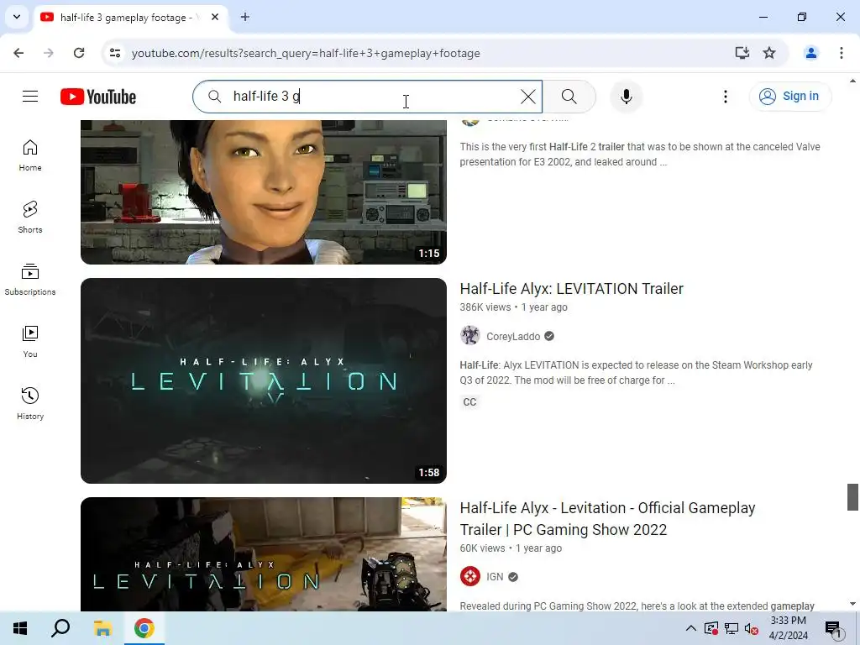Play the IGN Levitation gameplay thumbnail
860x645 pixels.
pyautogui.click(x=264, y=554)
